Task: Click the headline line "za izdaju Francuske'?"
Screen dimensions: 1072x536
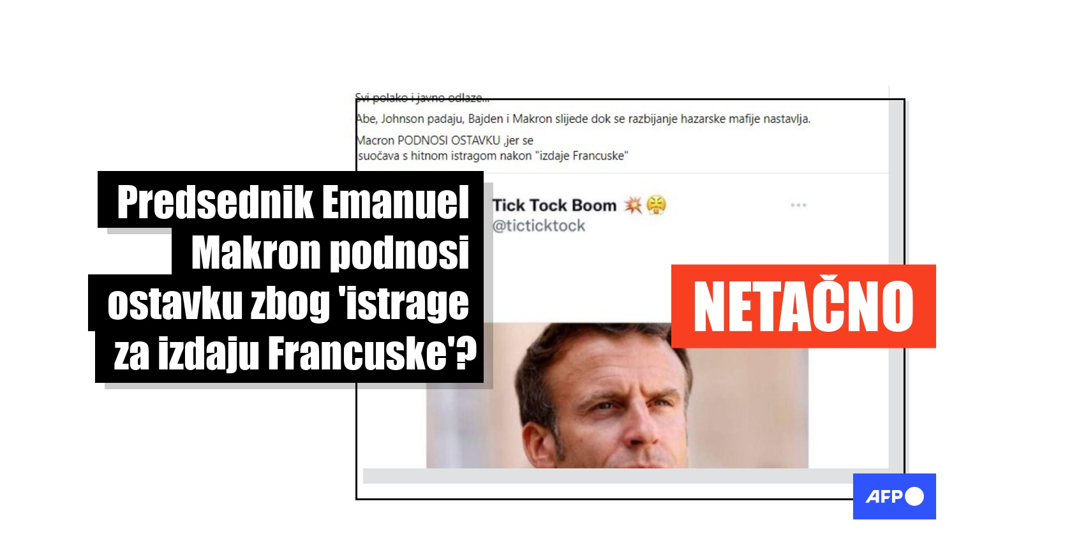Action: click(x=295, y=354)
